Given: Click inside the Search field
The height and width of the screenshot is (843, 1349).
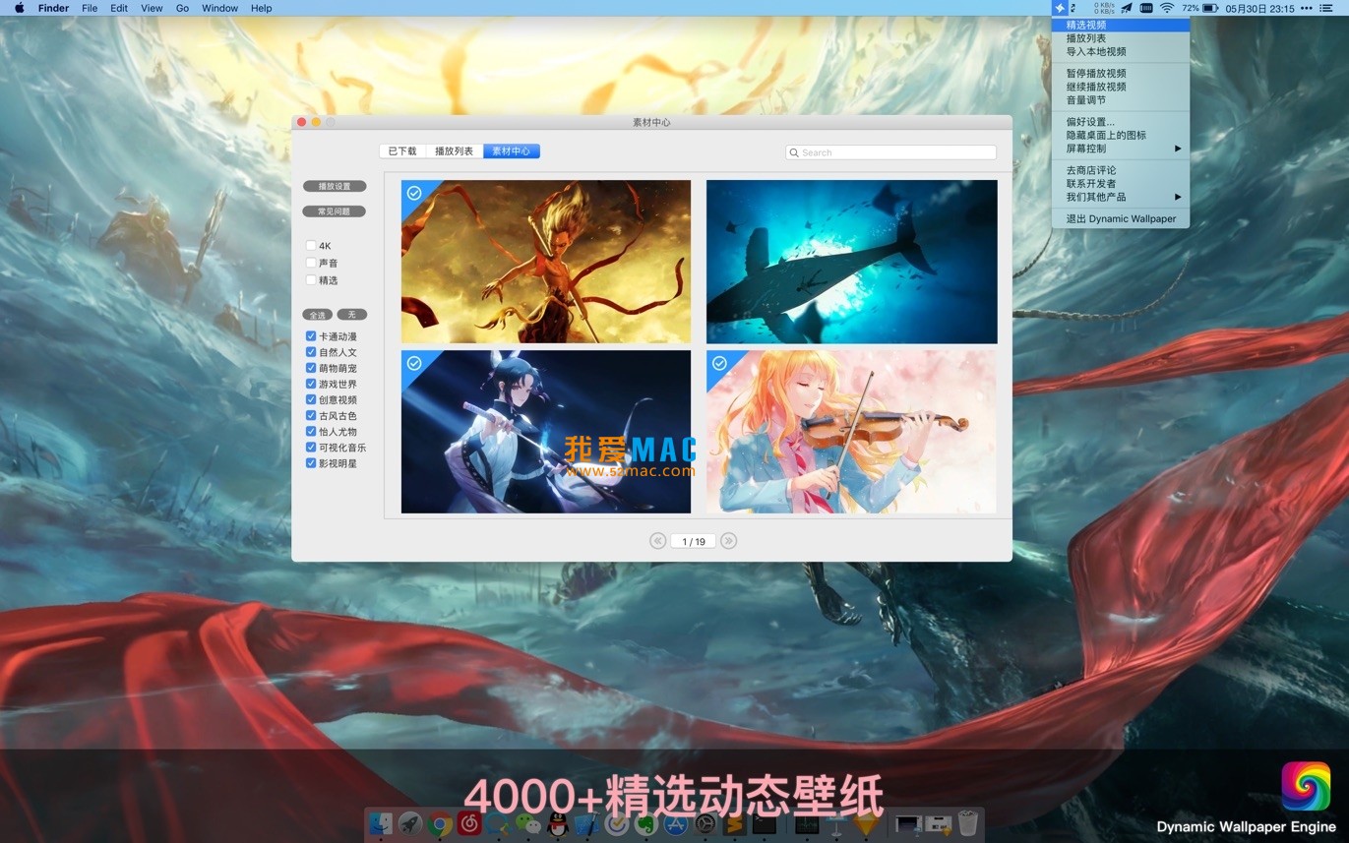Looking at the screenshot, I should [890, 152].
